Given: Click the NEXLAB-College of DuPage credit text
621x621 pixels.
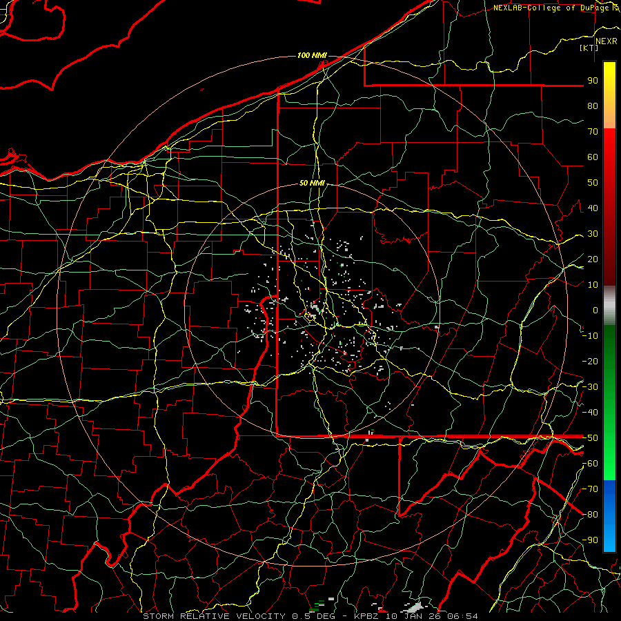Looking at the screenshot, I should pos(552,8).
